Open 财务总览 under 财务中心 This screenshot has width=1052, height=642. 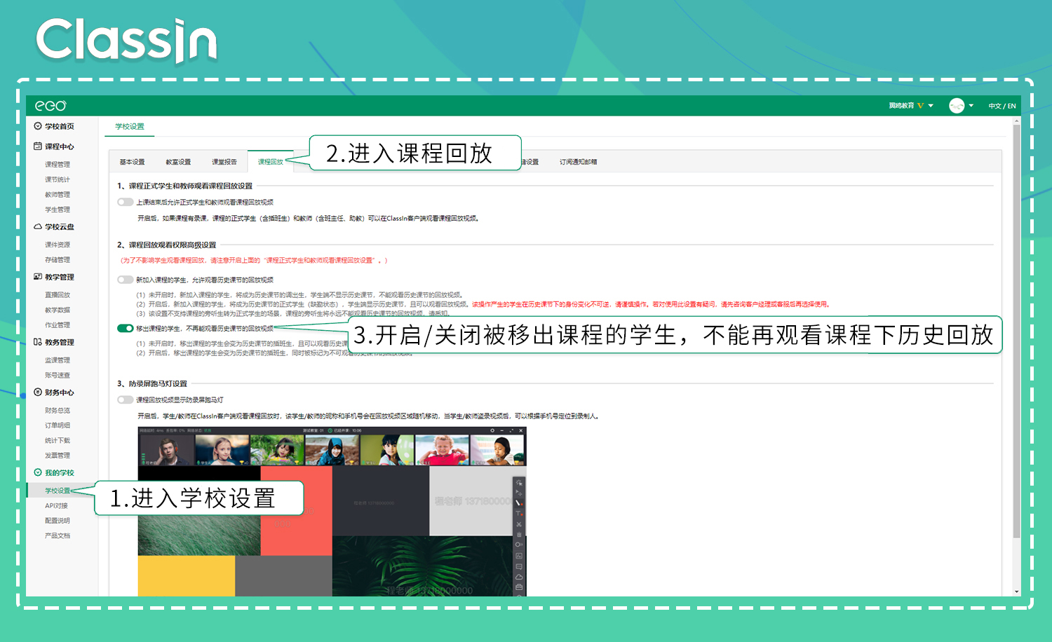point(58,411)
